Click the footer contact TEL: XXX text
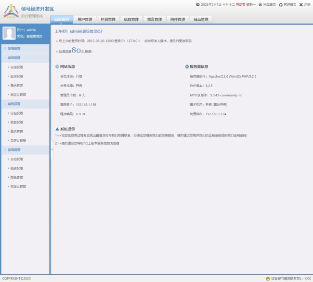Viewport: 313px width, 282px height. click(x=291, y=279)
